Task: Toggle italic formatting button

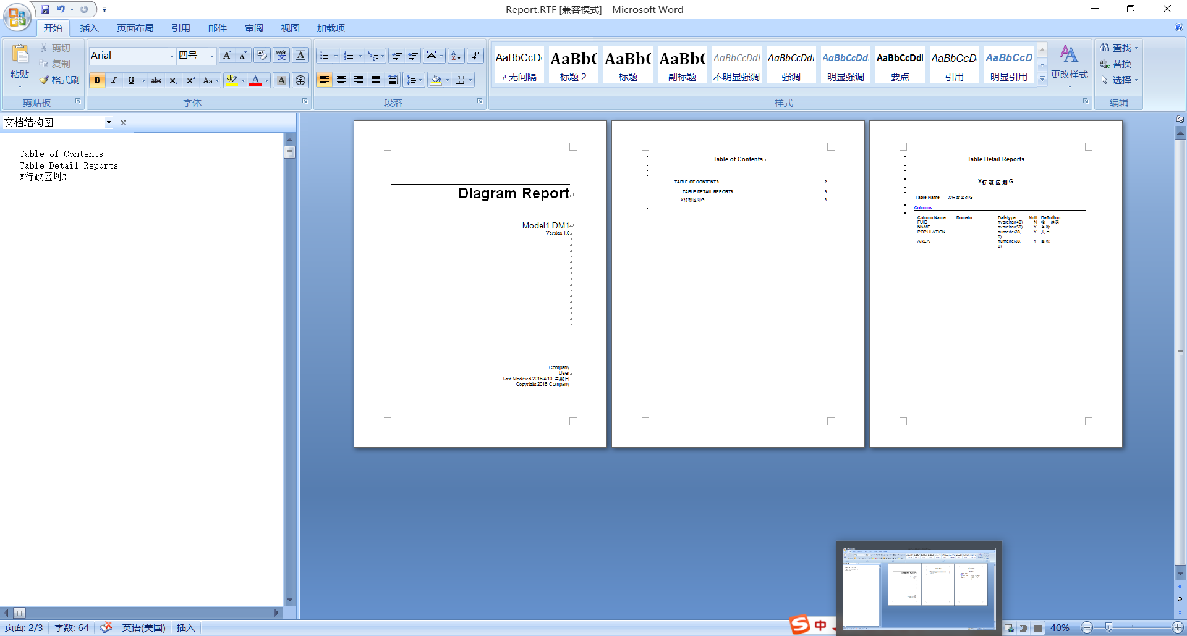Action: point(114,80)
